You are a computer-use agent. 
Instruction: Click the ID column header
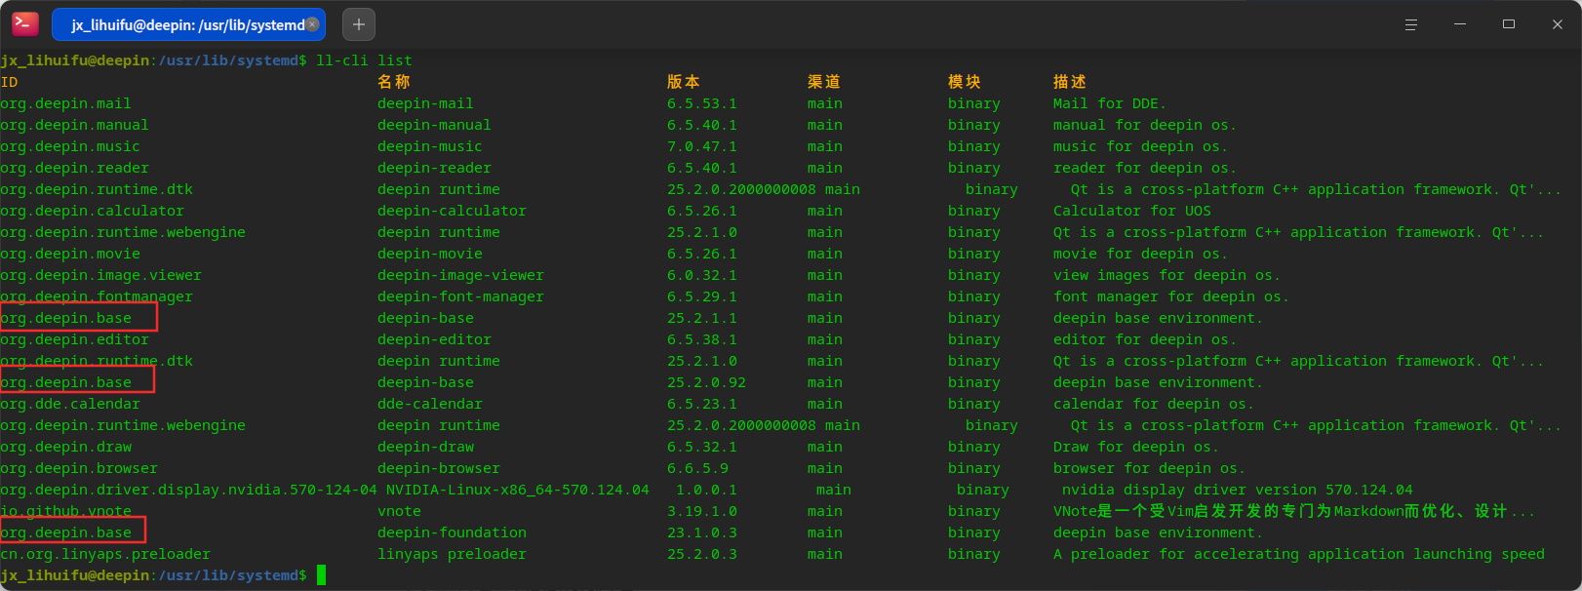pos(9,82)
